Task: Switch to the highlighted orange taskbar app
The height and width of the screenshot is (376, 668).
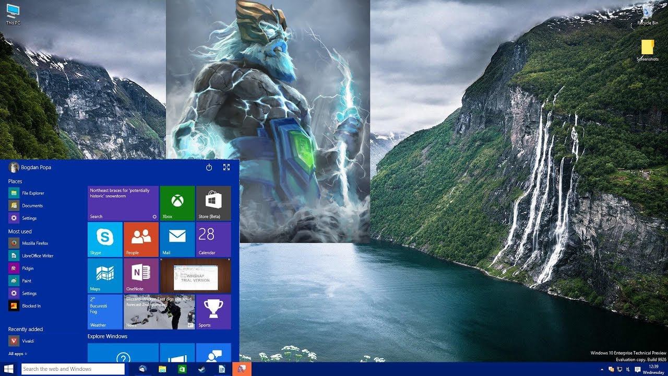Action: 242,369
